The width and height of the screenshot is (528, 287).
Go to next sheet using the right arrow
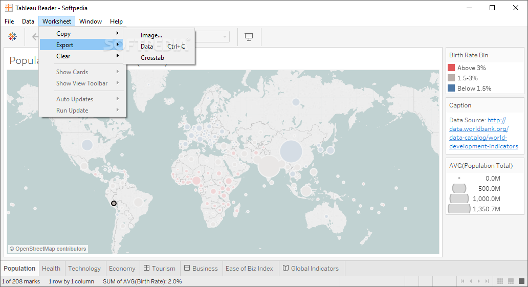pyautogui.click(x=479, y=281)
